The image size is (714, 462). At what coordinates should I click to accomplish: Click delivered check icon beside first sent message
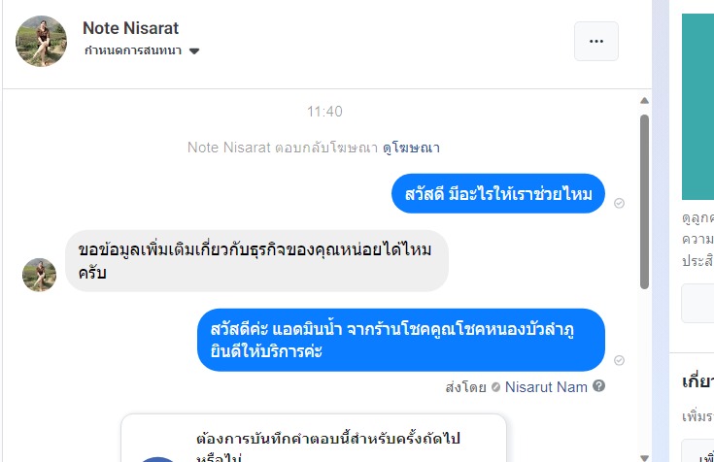[x=620, y=203]
